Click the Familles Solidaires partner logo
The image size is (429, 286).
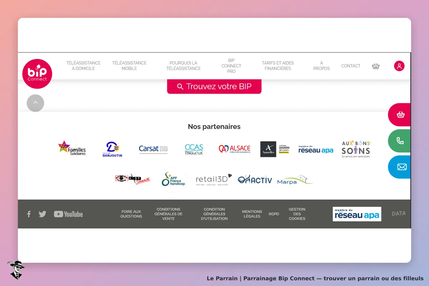pyautogui.click(x=72, y=148)
